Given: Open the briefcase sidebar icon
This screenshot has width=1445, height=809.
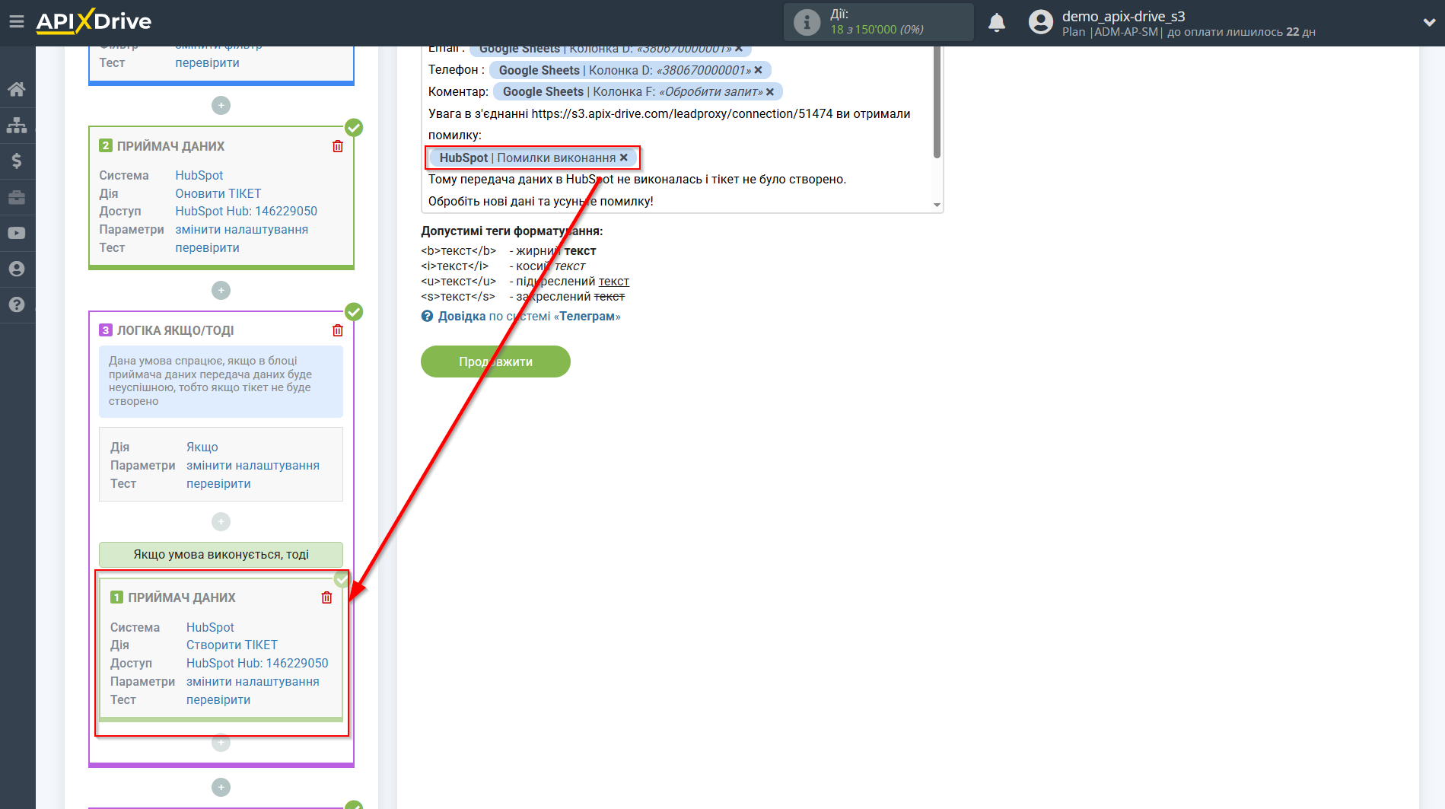Looking at the screenshot, I should click(17, 197).
